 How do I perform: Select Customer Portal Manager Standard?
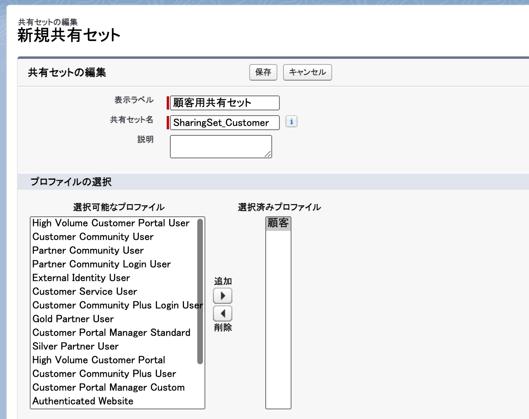[114, 333]
